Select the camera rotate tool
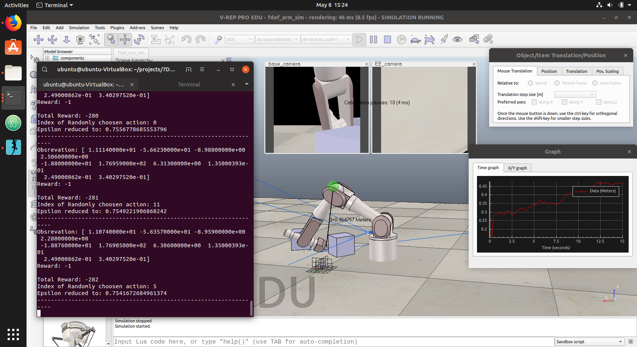This screenshot has height=347, width=637. [x=52, y=39]
